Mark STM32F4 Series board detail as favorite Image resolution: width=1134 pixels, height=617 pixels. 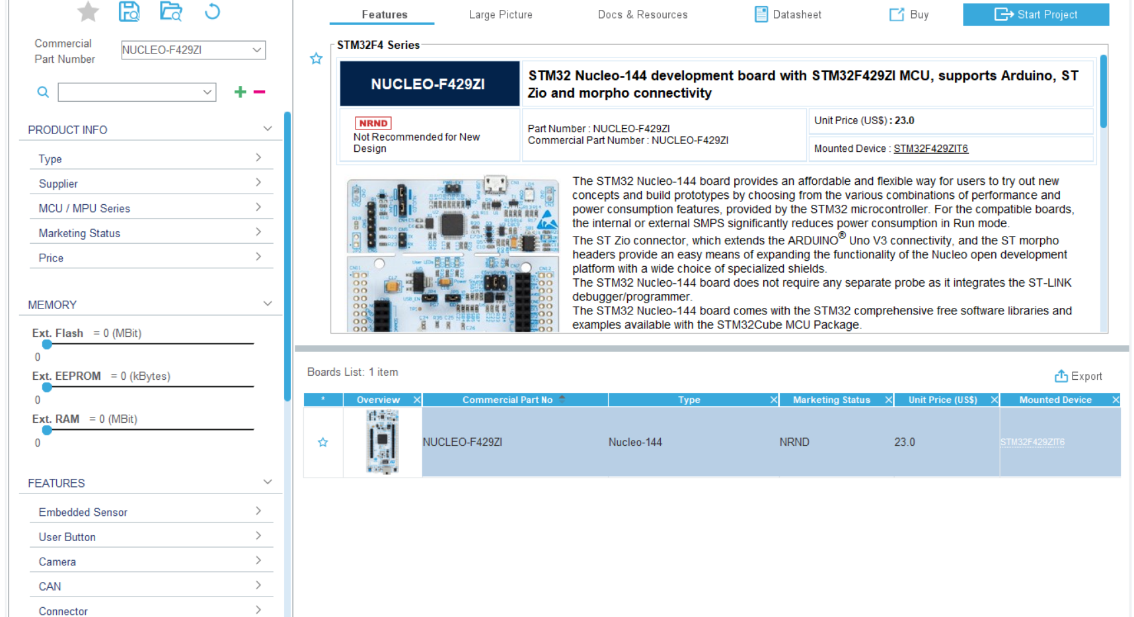pos(317,59)
